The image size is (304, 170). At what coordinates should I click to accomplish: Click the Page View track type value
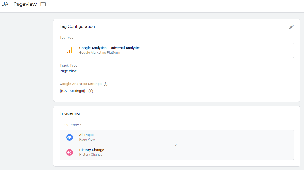(x=68, y=71)
